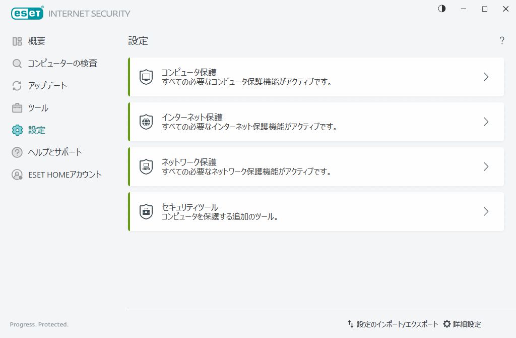Toggle dark mode with the contrast icon

tap(441, 9)
